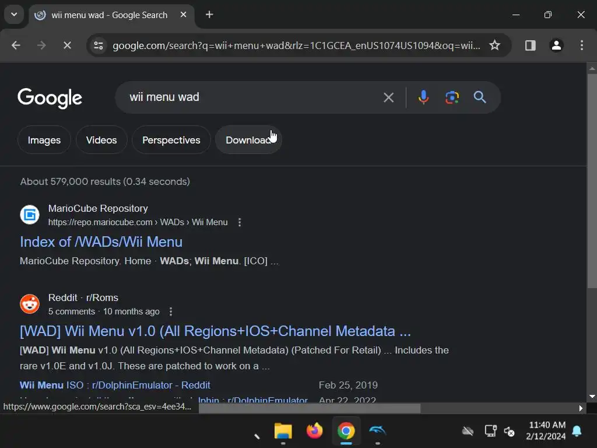Click the horizontal scrollbar right arrow
This screenshot has width=597, height=448.
coord(580,408)
